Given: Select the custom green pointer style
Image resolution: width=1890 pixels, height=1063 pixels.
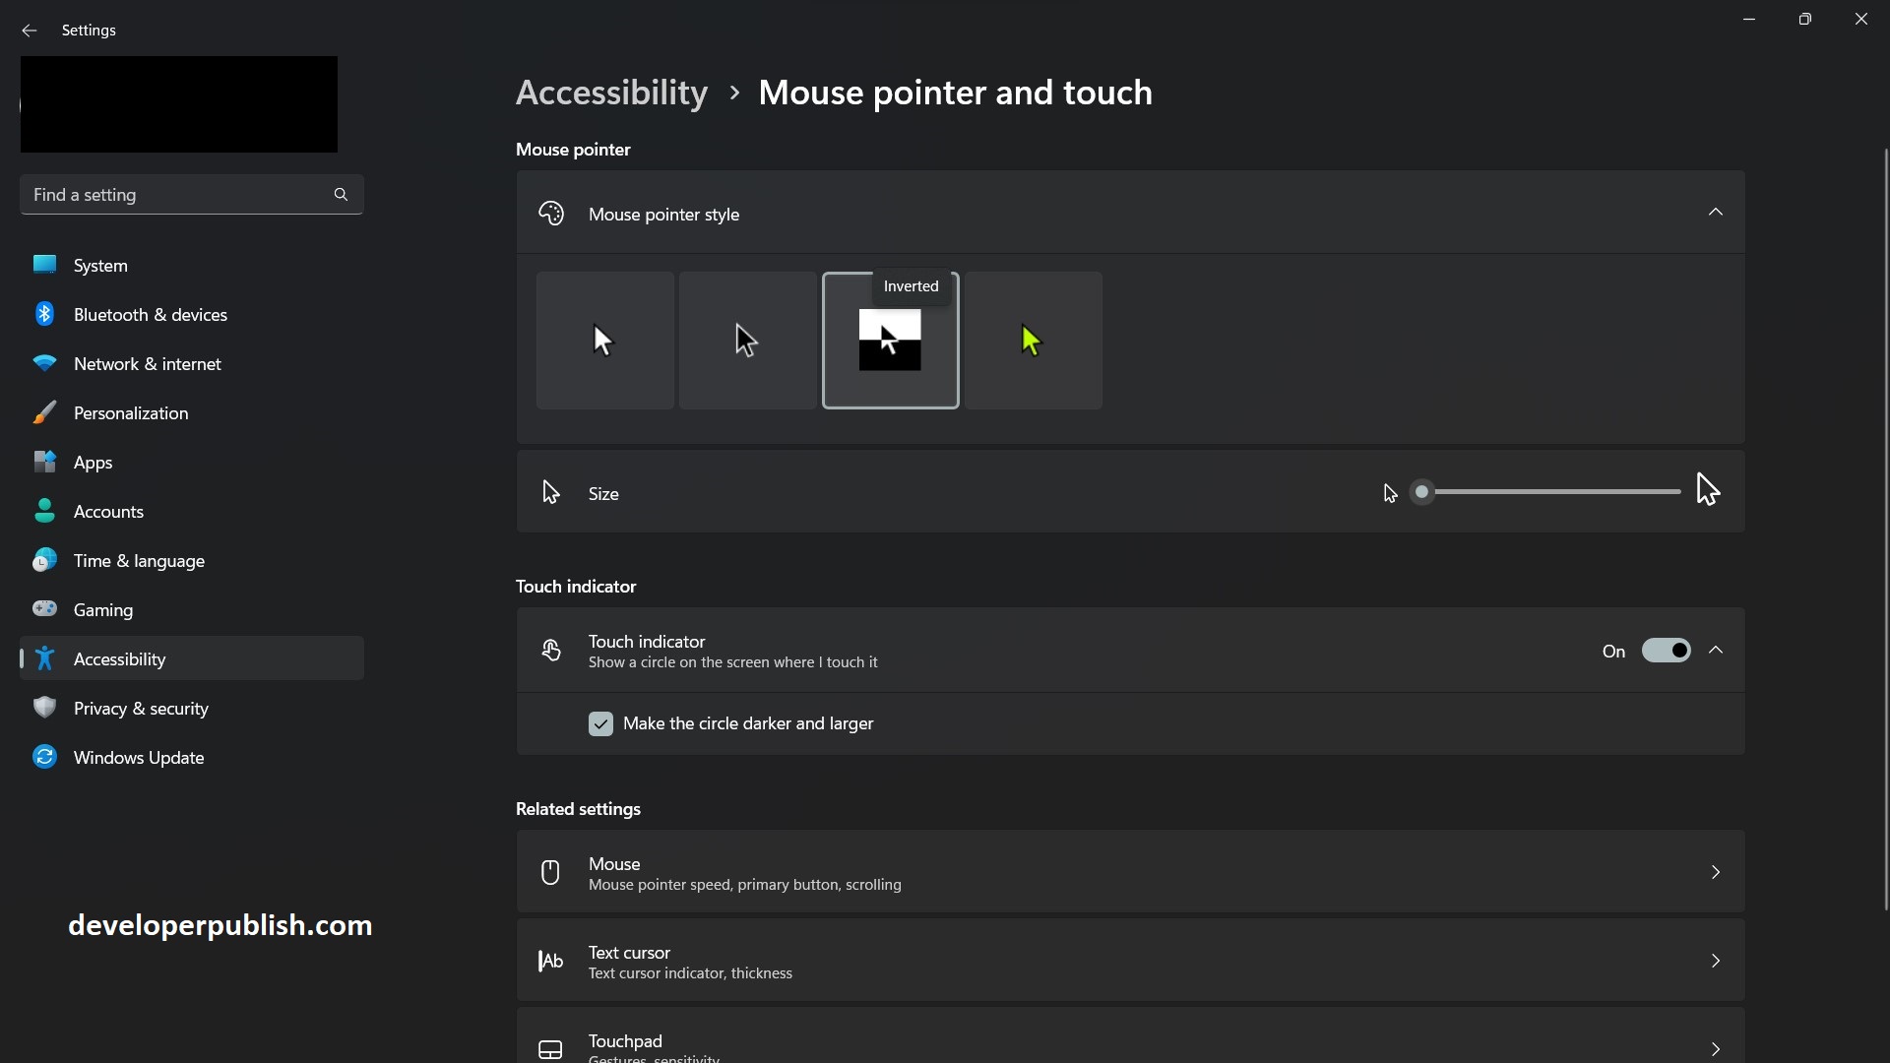Looking at the screenshot, I should pyautogui.click(x=1034, y=341).
